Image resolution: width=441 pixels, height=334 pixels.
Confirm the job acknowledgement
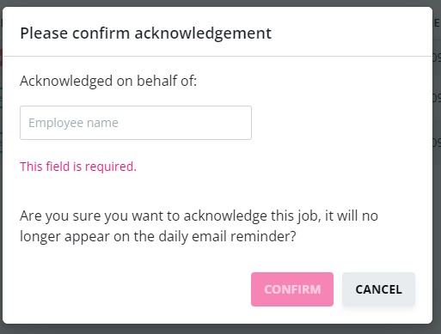[x=292, y=289]
